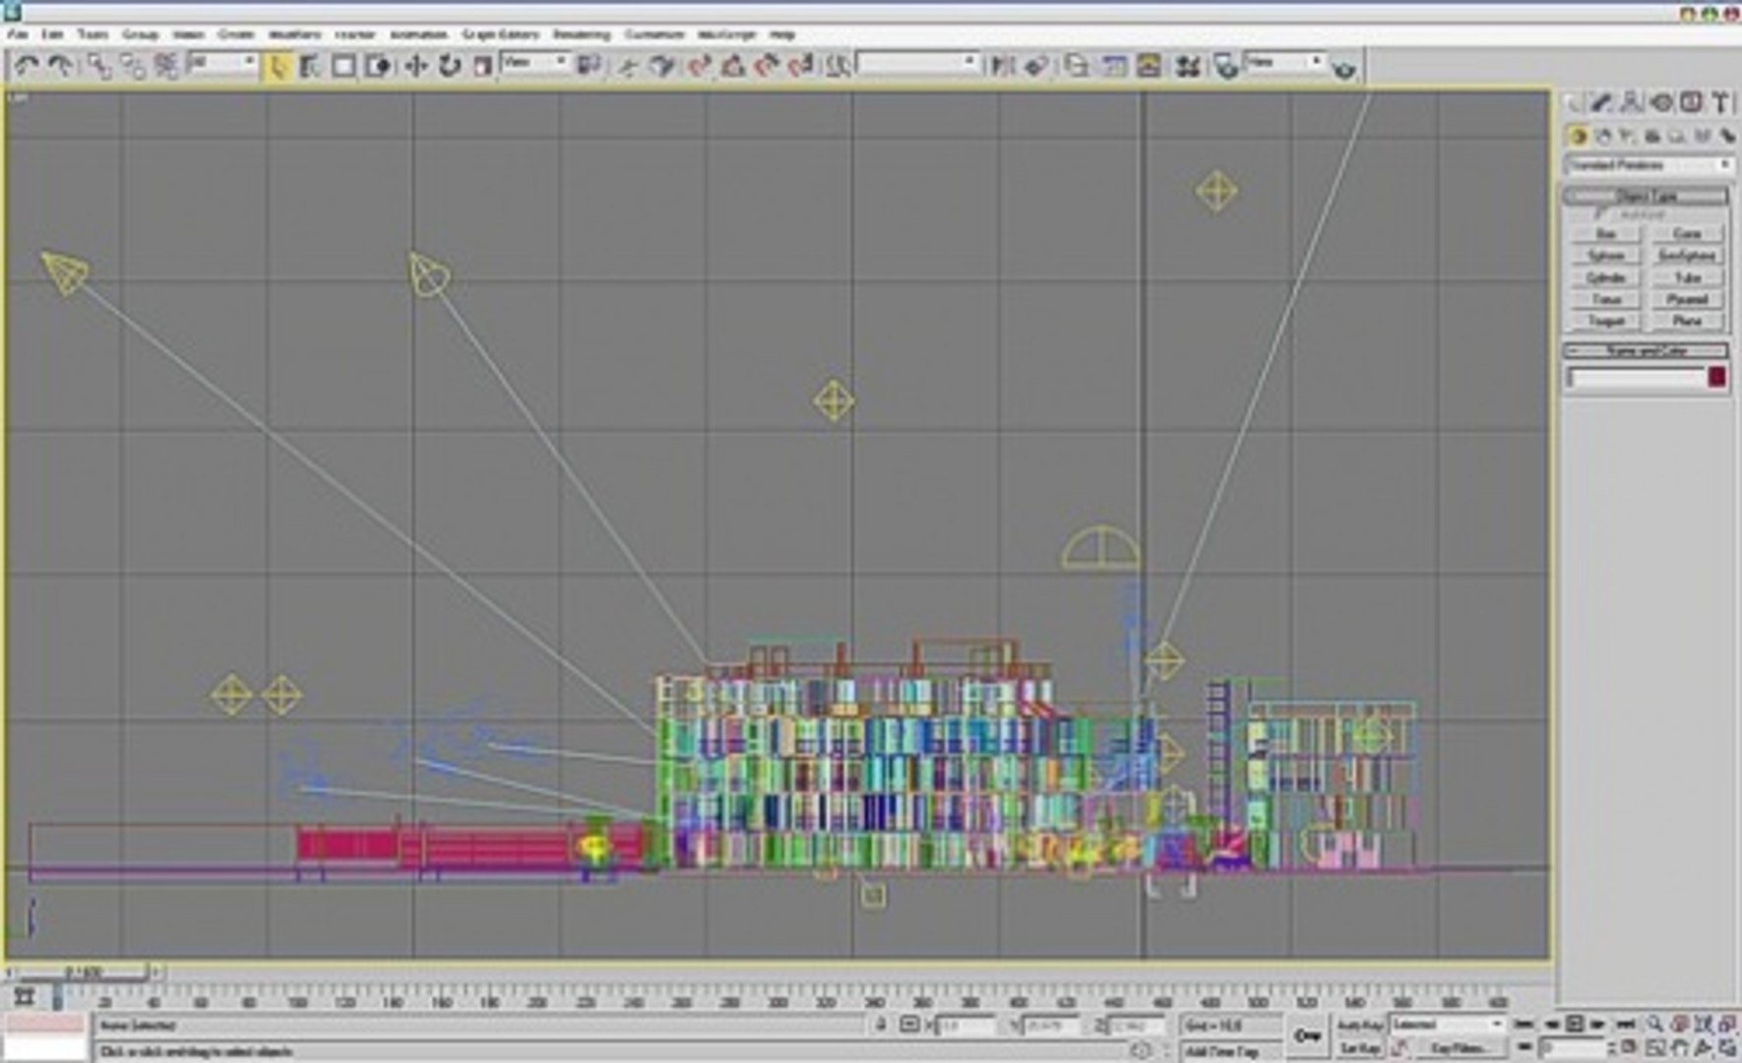Click the Box primitive button
The width and height of the screenshot is (1742, 1063).
pos(1606,233)
